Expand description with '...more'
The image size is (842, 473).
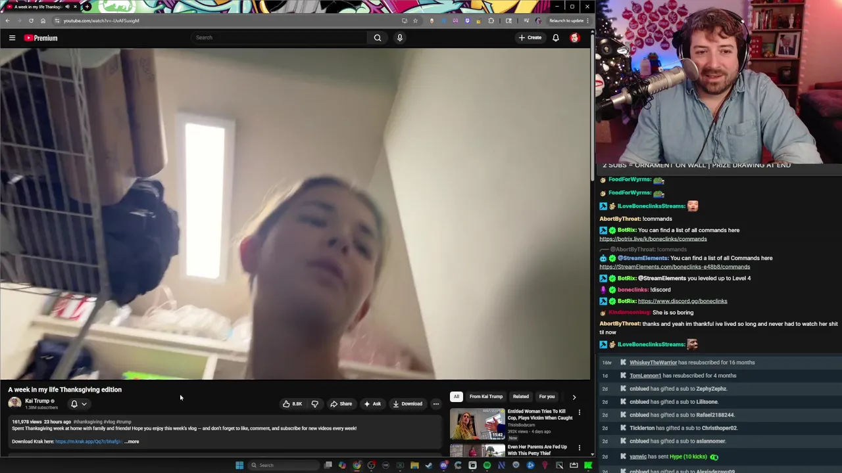point(132,441)
